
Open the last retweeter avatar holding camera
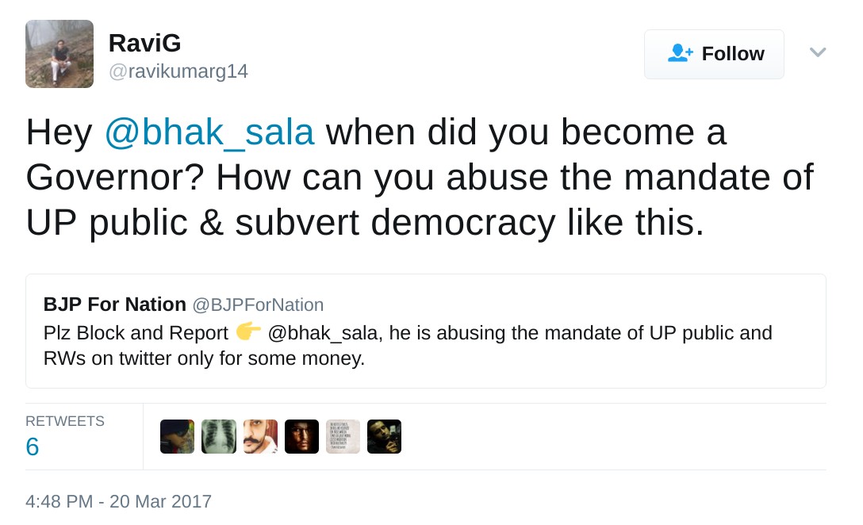click(384, 436)
